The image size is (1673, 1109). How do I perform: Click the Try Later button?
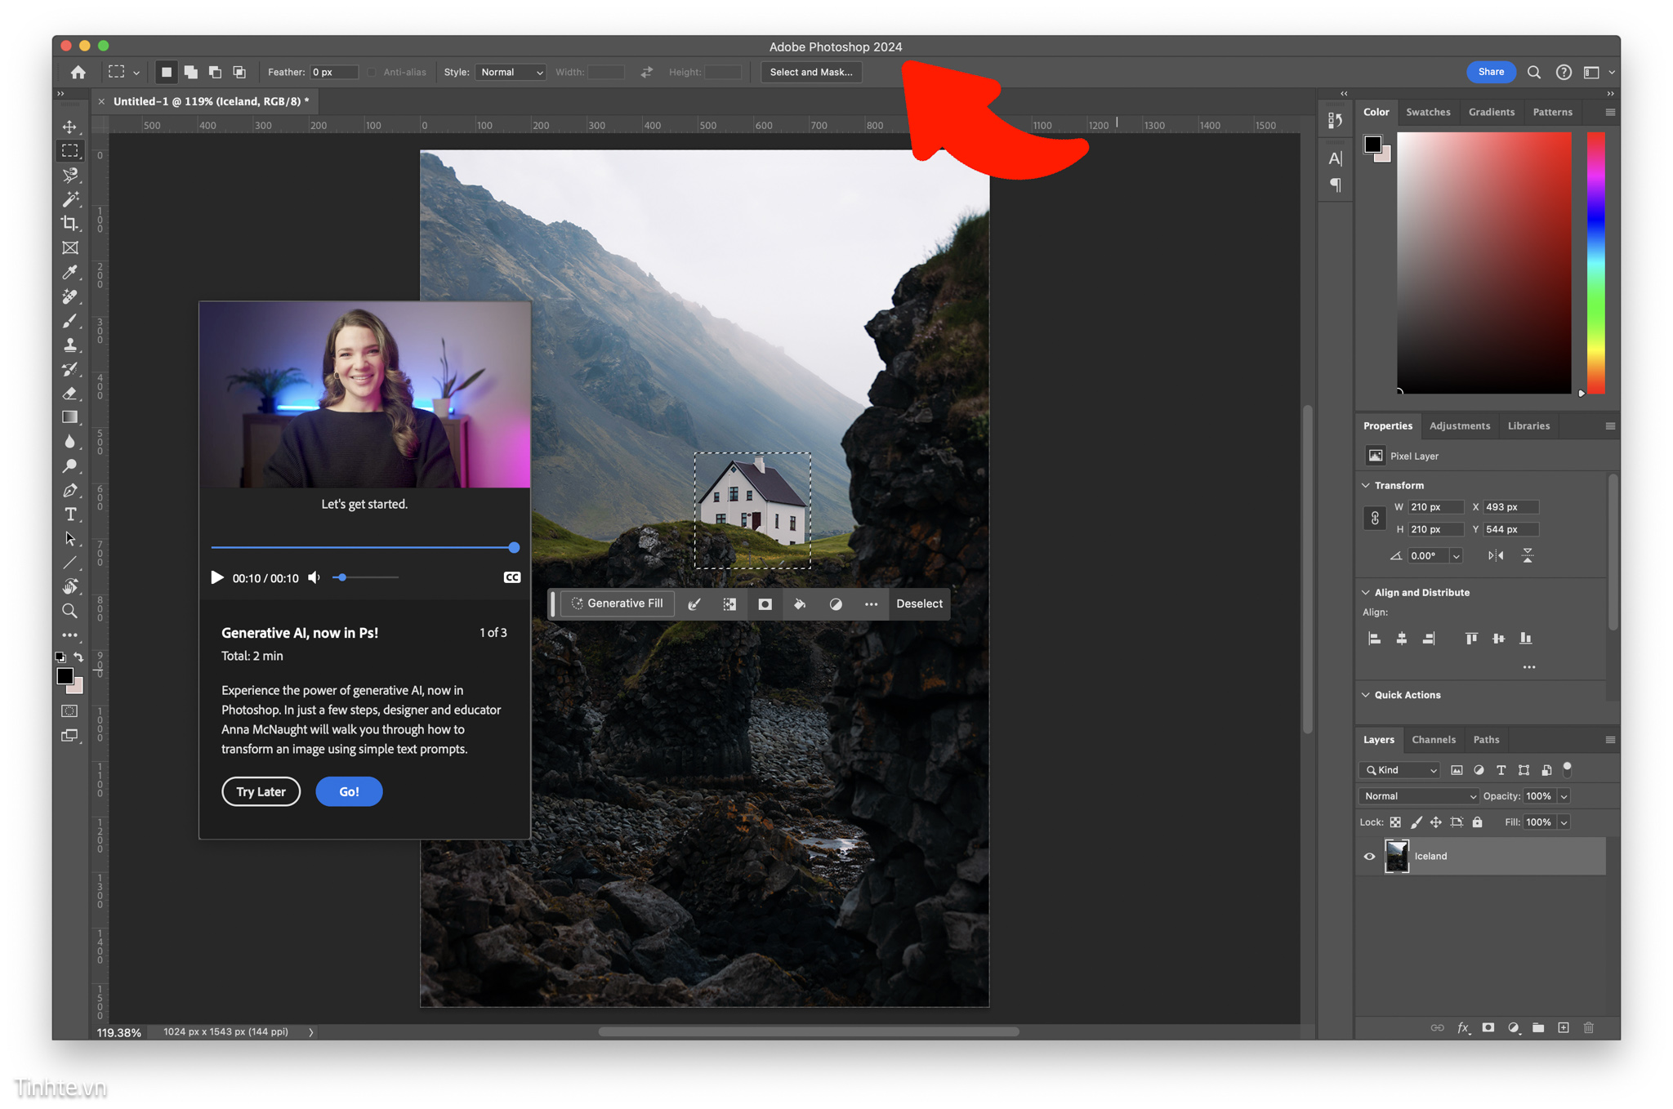click(260, 791)
